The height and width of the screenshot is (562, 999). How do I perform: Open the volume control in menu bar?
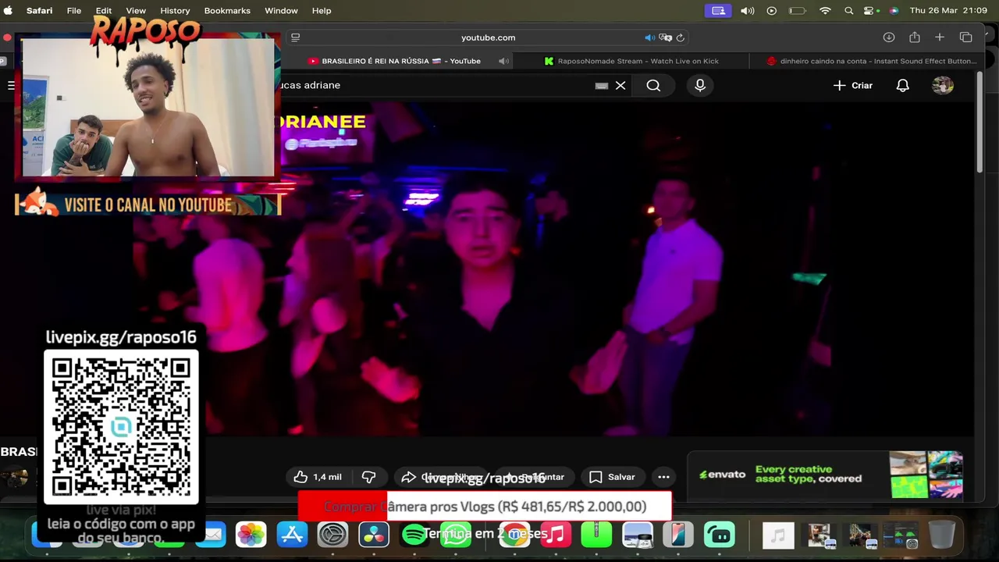[747, 10]
